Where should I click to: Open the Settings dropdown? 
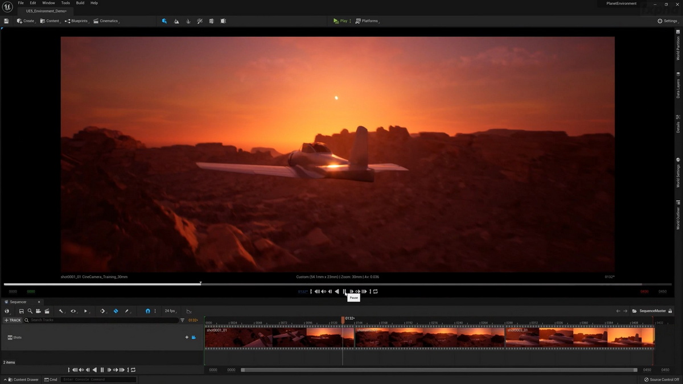[668, 21]
